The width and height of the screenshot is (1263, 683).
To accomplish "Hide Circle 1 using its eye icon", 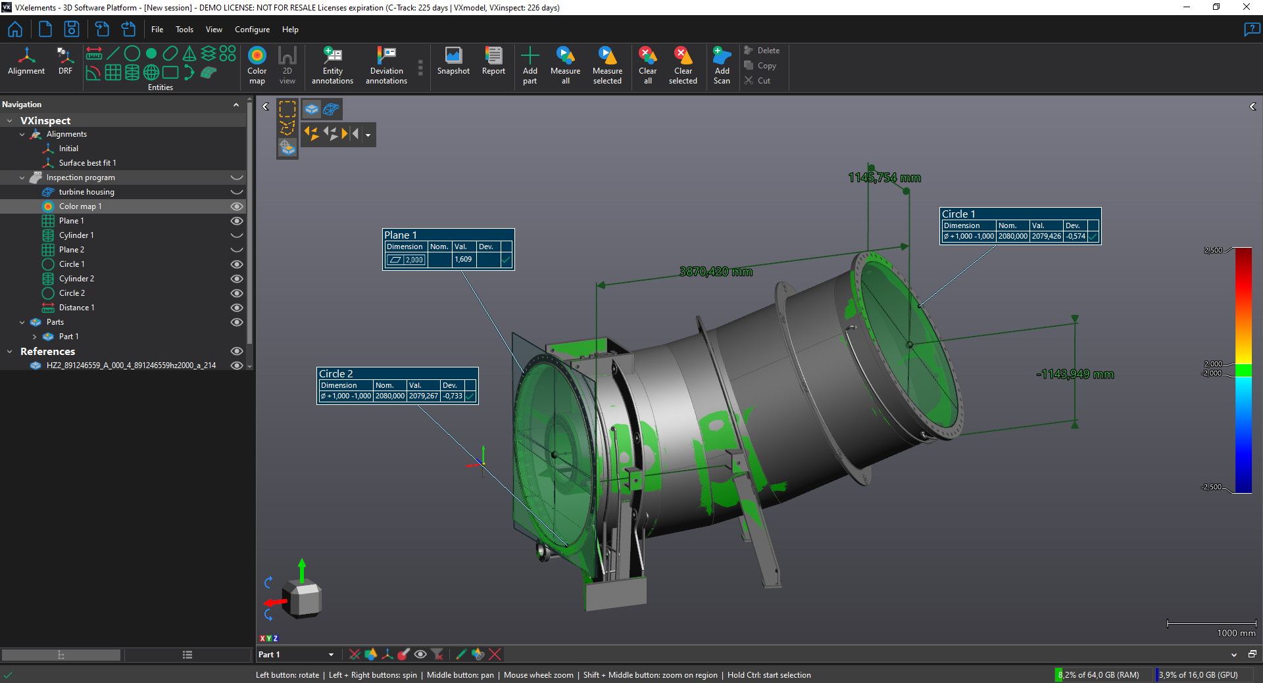I will coord(237,264).
